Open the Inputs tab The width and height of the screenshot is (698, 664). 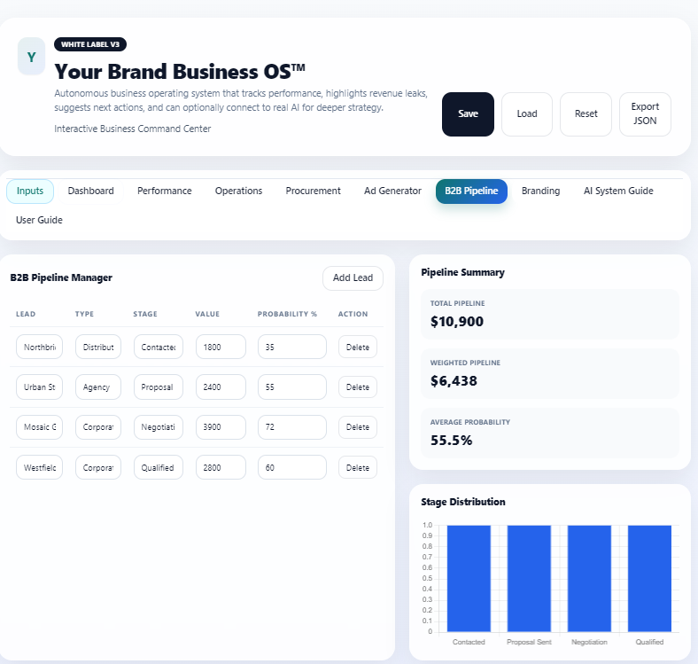pyautogui.click(x=30, y=191)
